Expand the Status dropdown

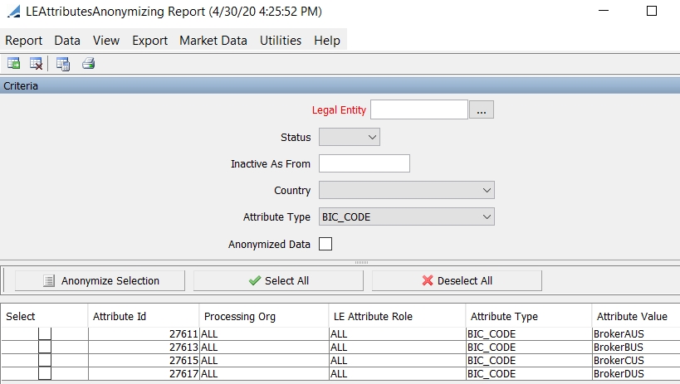pyautogui.click(x=350, y=137)
